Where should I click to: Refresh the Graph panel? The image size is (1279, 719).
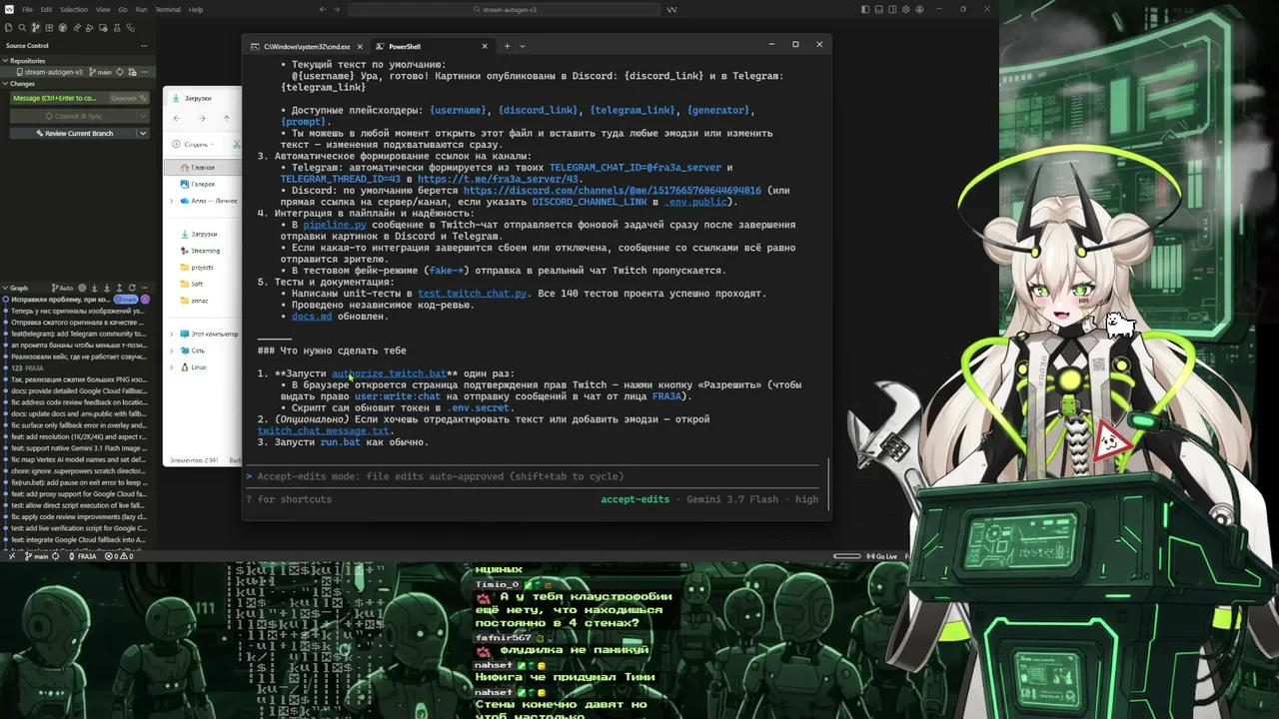[x=132, y=288]
